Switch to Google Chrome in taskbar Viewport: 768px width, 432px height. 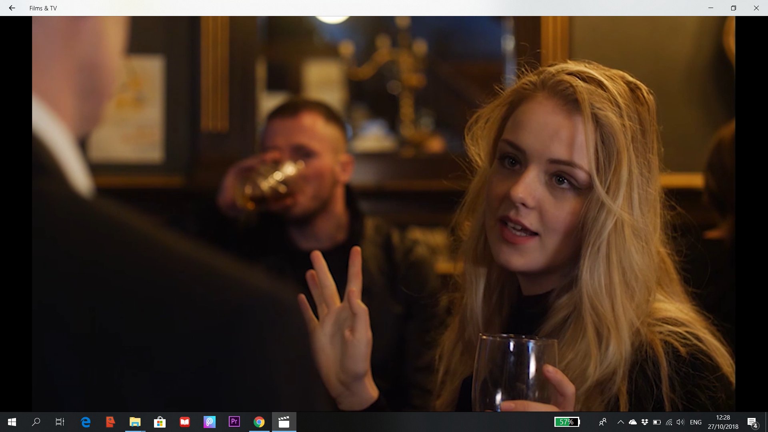tap(259, 422)
